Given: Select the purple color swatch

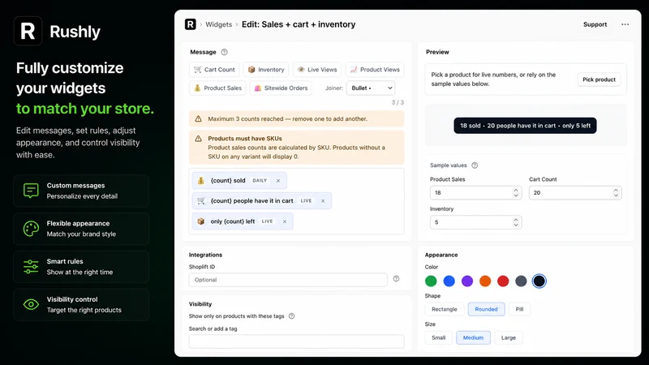Looking at the screenshot, I should [467, 281].
